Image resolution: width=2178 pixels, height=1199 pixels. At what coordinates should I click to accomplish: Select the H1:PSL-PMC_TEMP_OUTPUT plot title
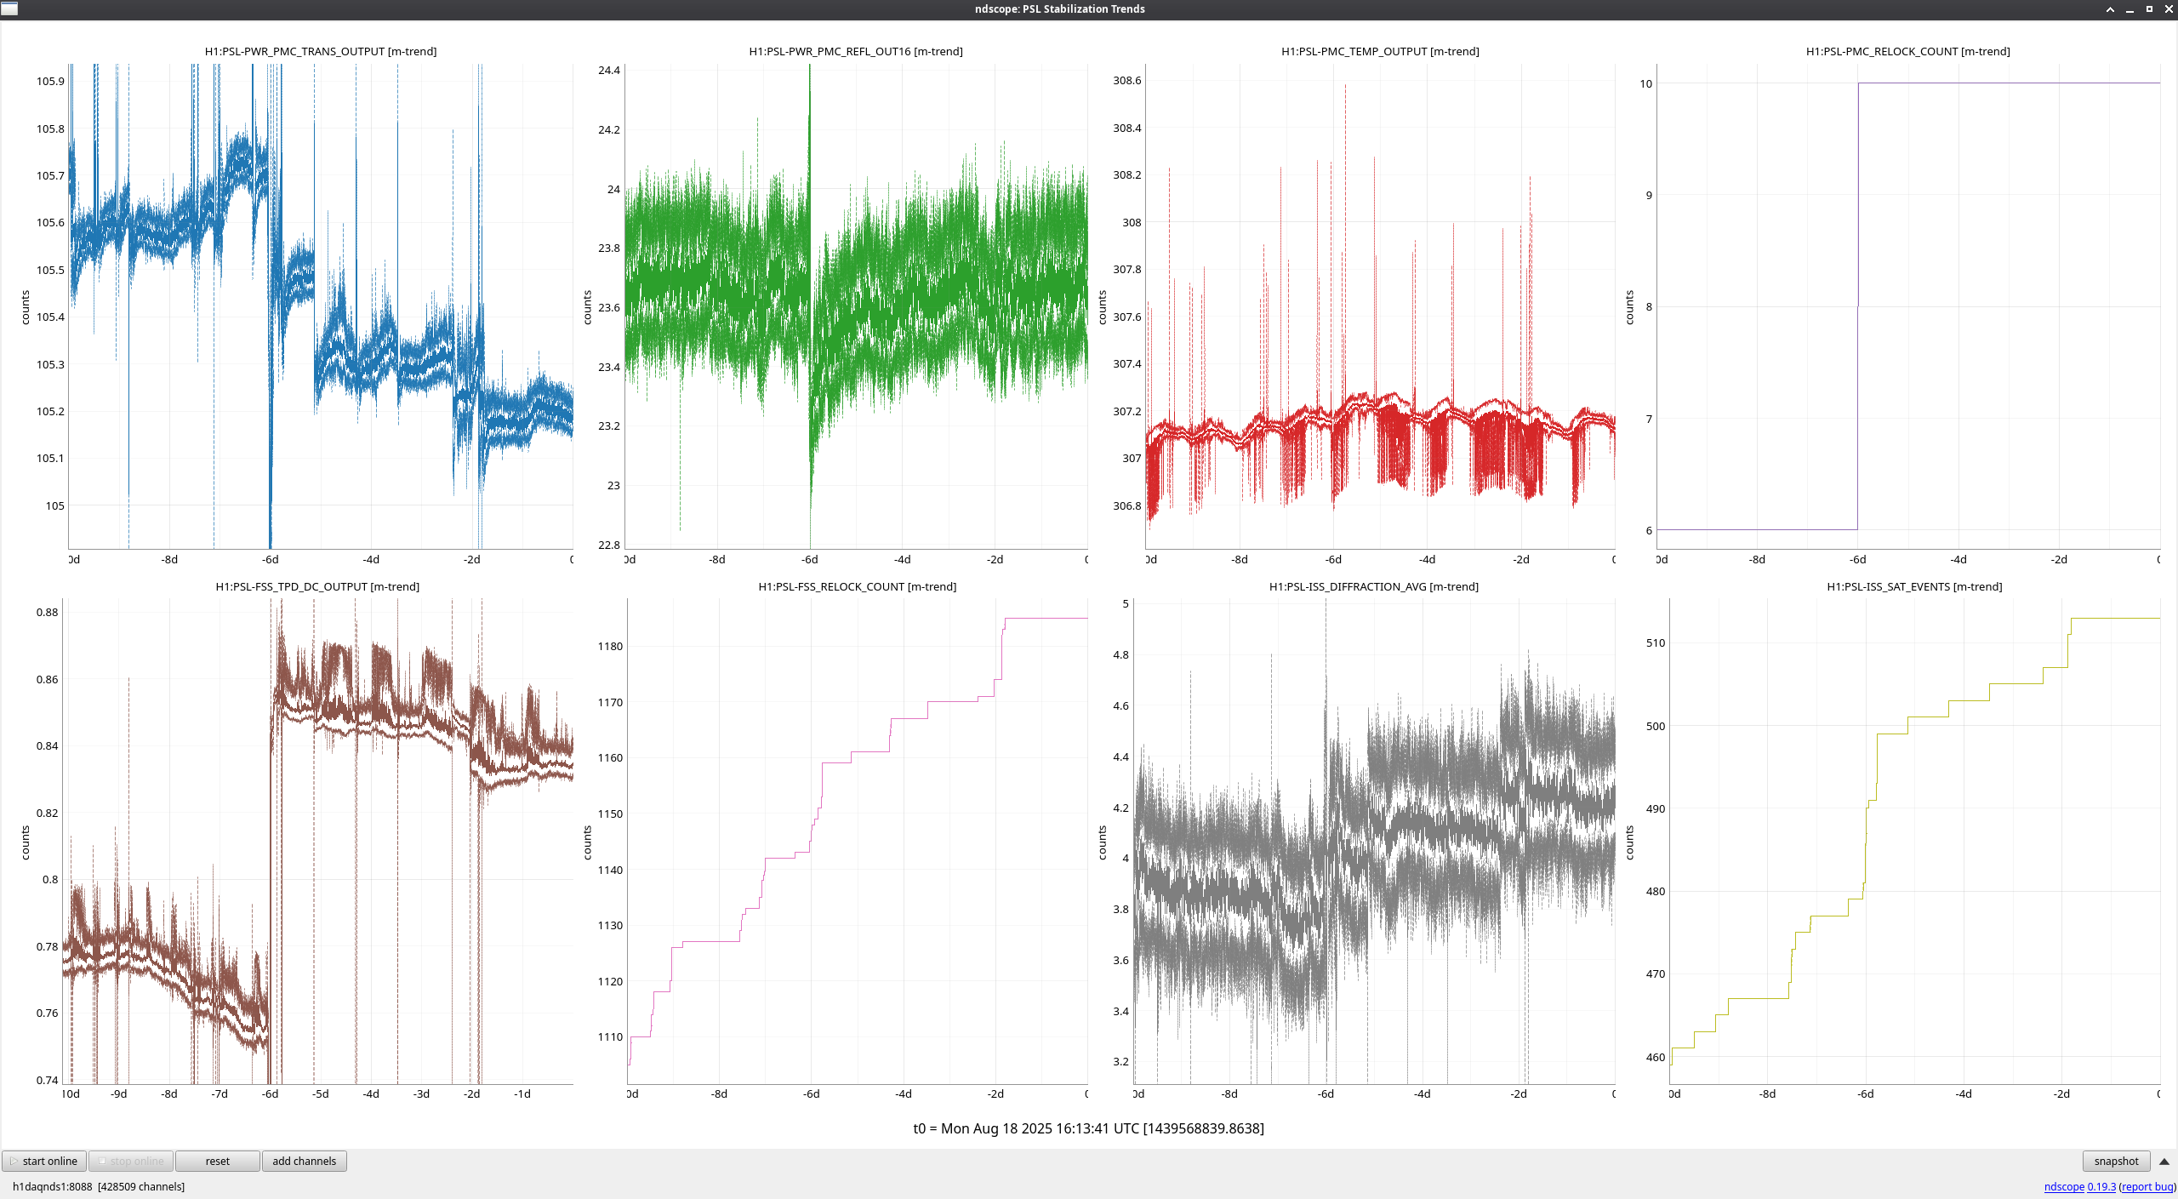[x=1380, y=51]
